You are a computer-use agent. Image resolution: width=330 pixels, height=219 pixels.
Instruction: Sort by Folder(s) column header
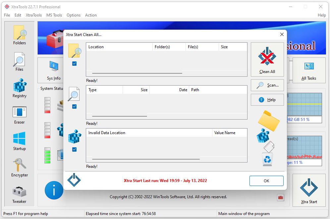169,47
